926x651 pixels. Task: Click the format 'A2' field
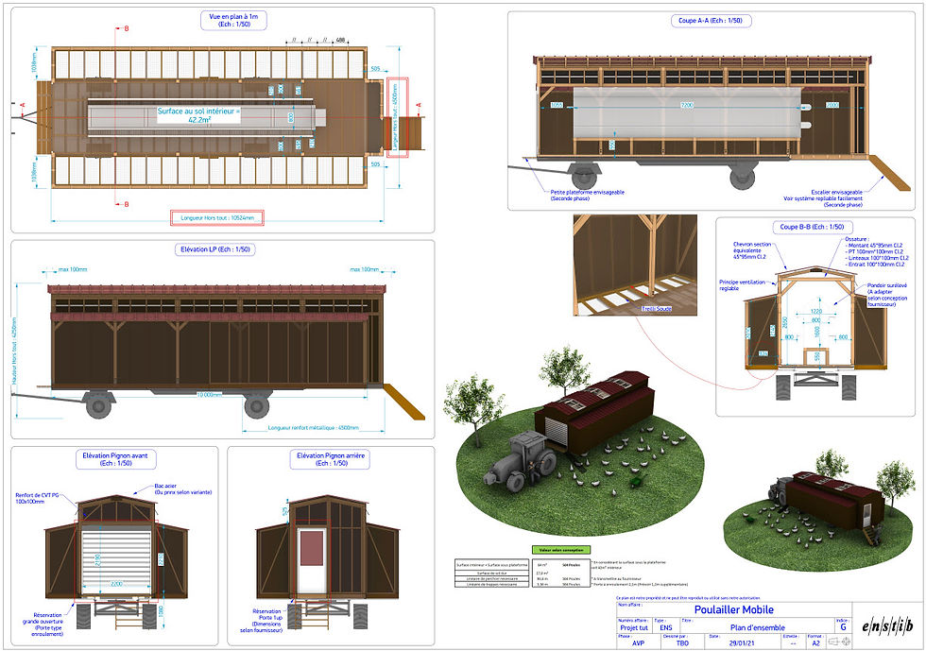[815, 643]
